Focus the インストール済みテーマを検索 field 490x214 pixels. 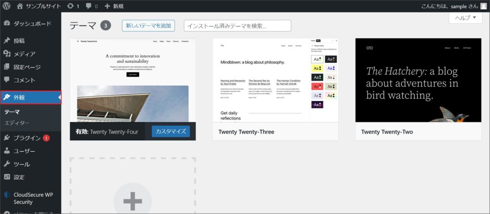coord(237,26)
